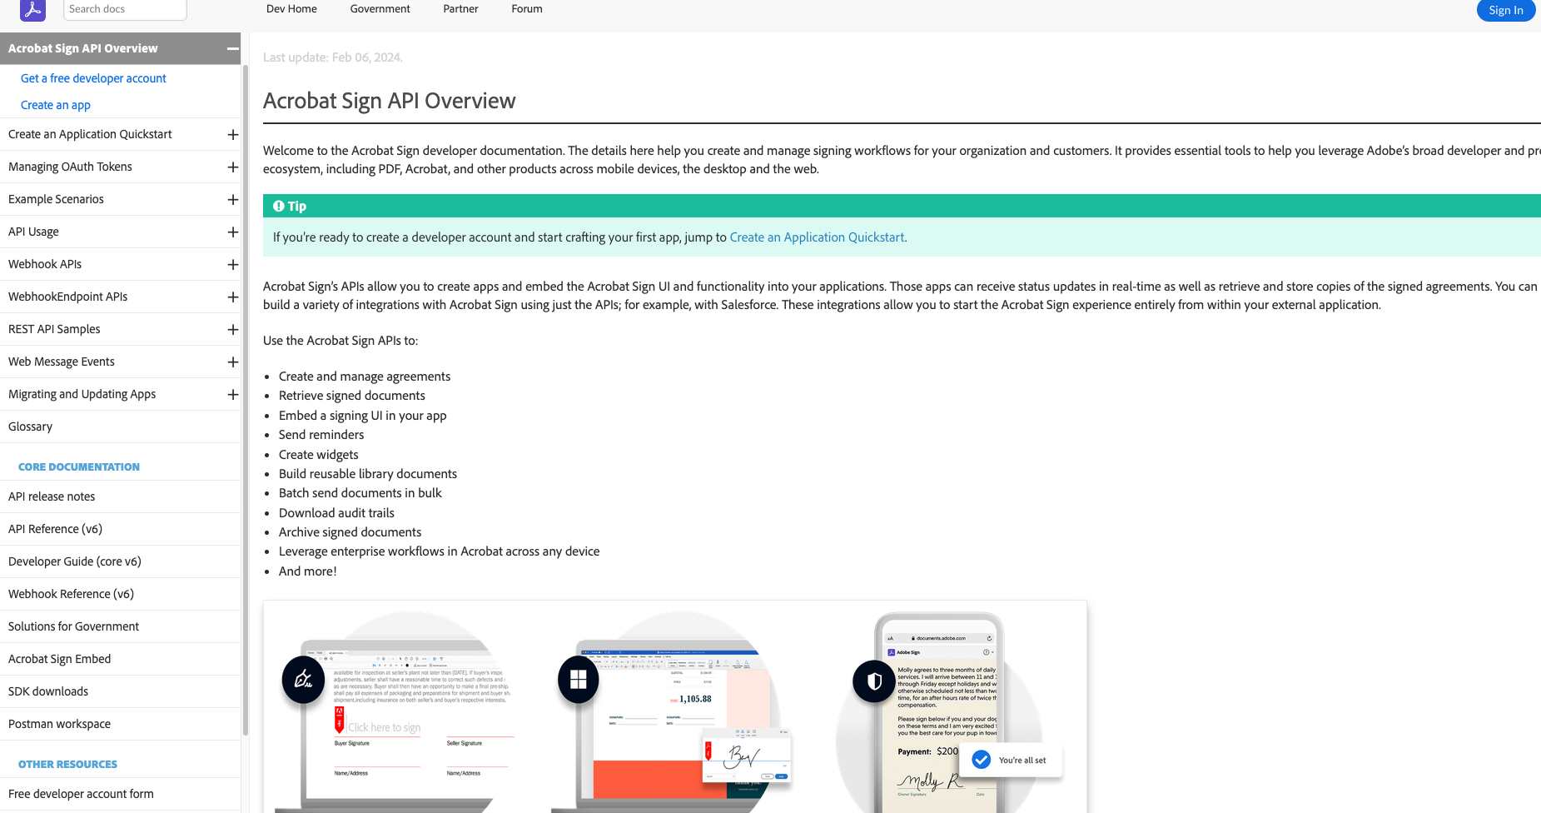Open API Reference (v6)
Screen dimensions: 1541x813
coord(55,529)
